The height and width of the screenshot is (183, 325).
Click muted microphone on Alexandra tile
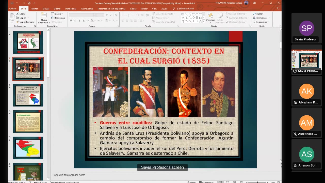click(295, 134)
